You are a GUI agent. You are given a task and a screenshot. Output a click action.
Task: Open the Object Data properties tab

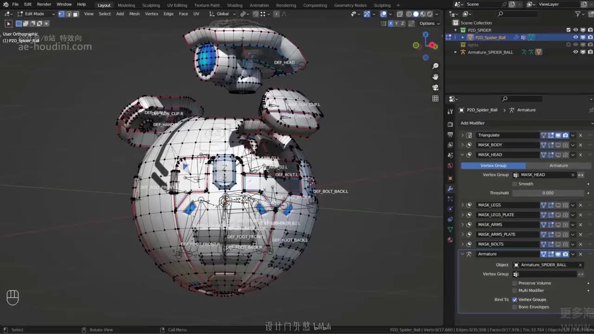[x=450, y=230]
